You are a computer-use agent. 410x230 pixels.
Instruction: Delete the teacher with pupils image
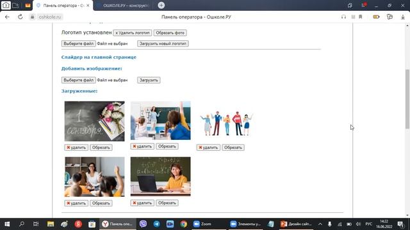click(76, 203)
